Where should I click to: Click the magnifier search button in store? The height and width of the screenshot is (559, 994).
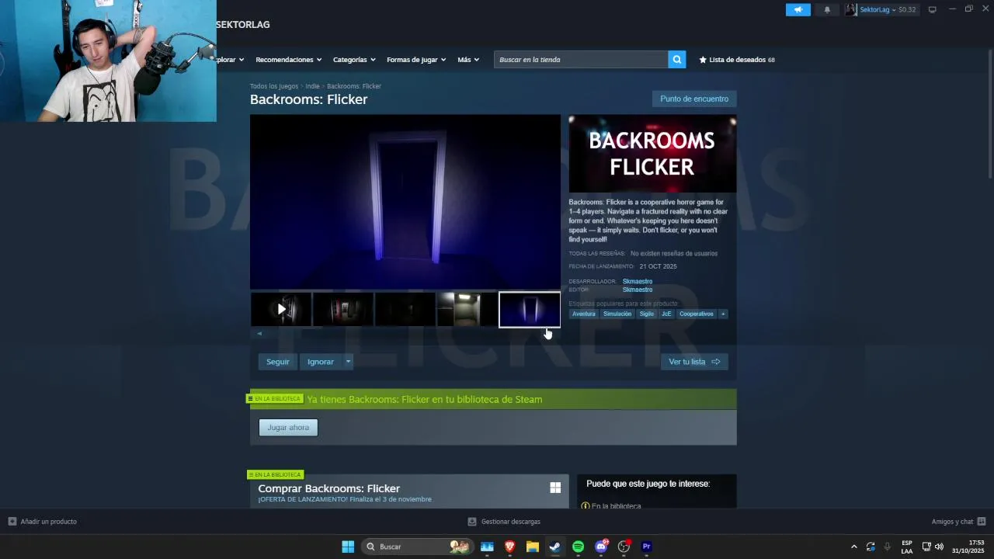pyautogui.click(x=677, y=59)
